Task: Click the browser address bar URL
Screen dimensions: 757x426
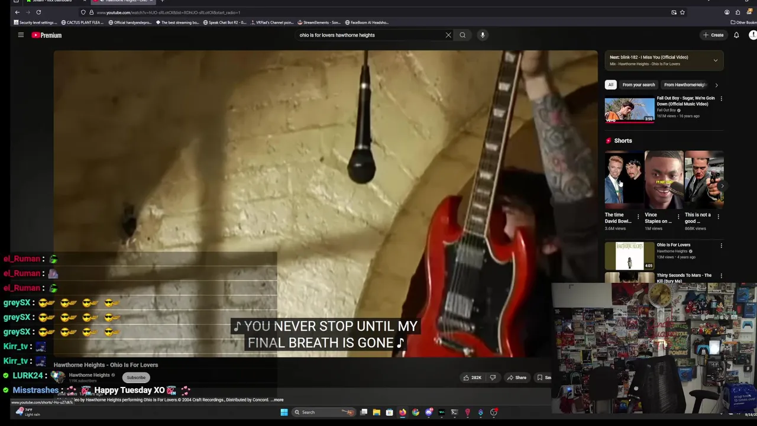Action: coord(169,12)
